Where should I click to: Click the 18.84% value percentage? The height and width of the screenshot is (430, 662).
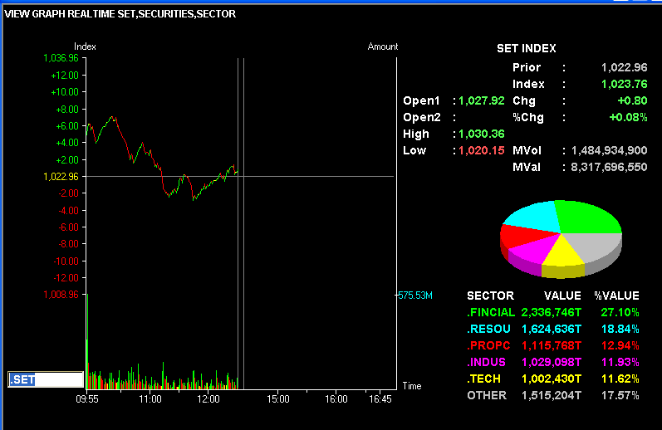click(620, 329)
